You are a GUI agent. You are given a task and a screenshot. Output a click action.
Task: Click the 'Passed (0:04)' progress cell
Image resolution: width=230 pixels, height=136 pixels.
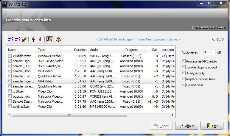pos(131,56)
